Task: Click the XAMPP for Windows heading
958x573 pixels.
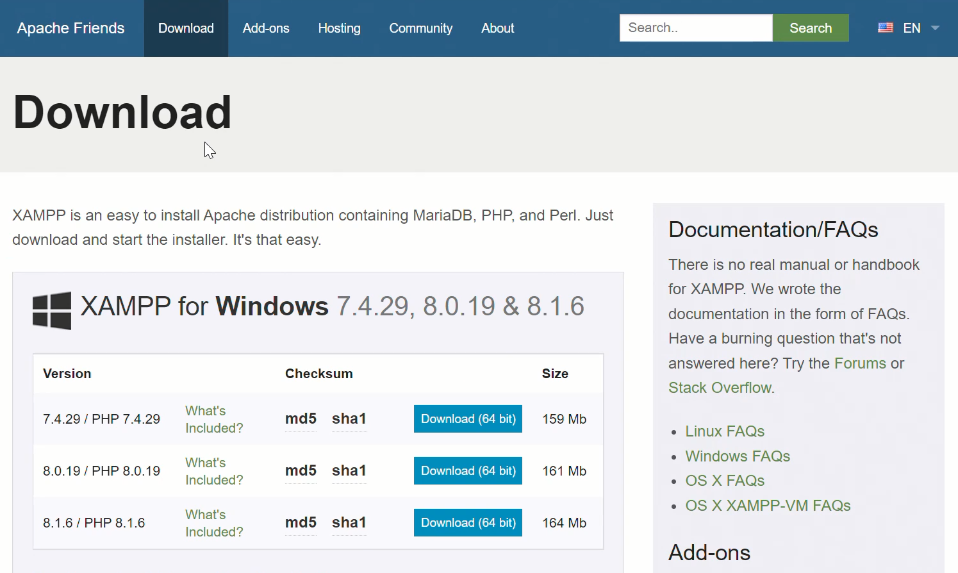Action: coord(333,306)
